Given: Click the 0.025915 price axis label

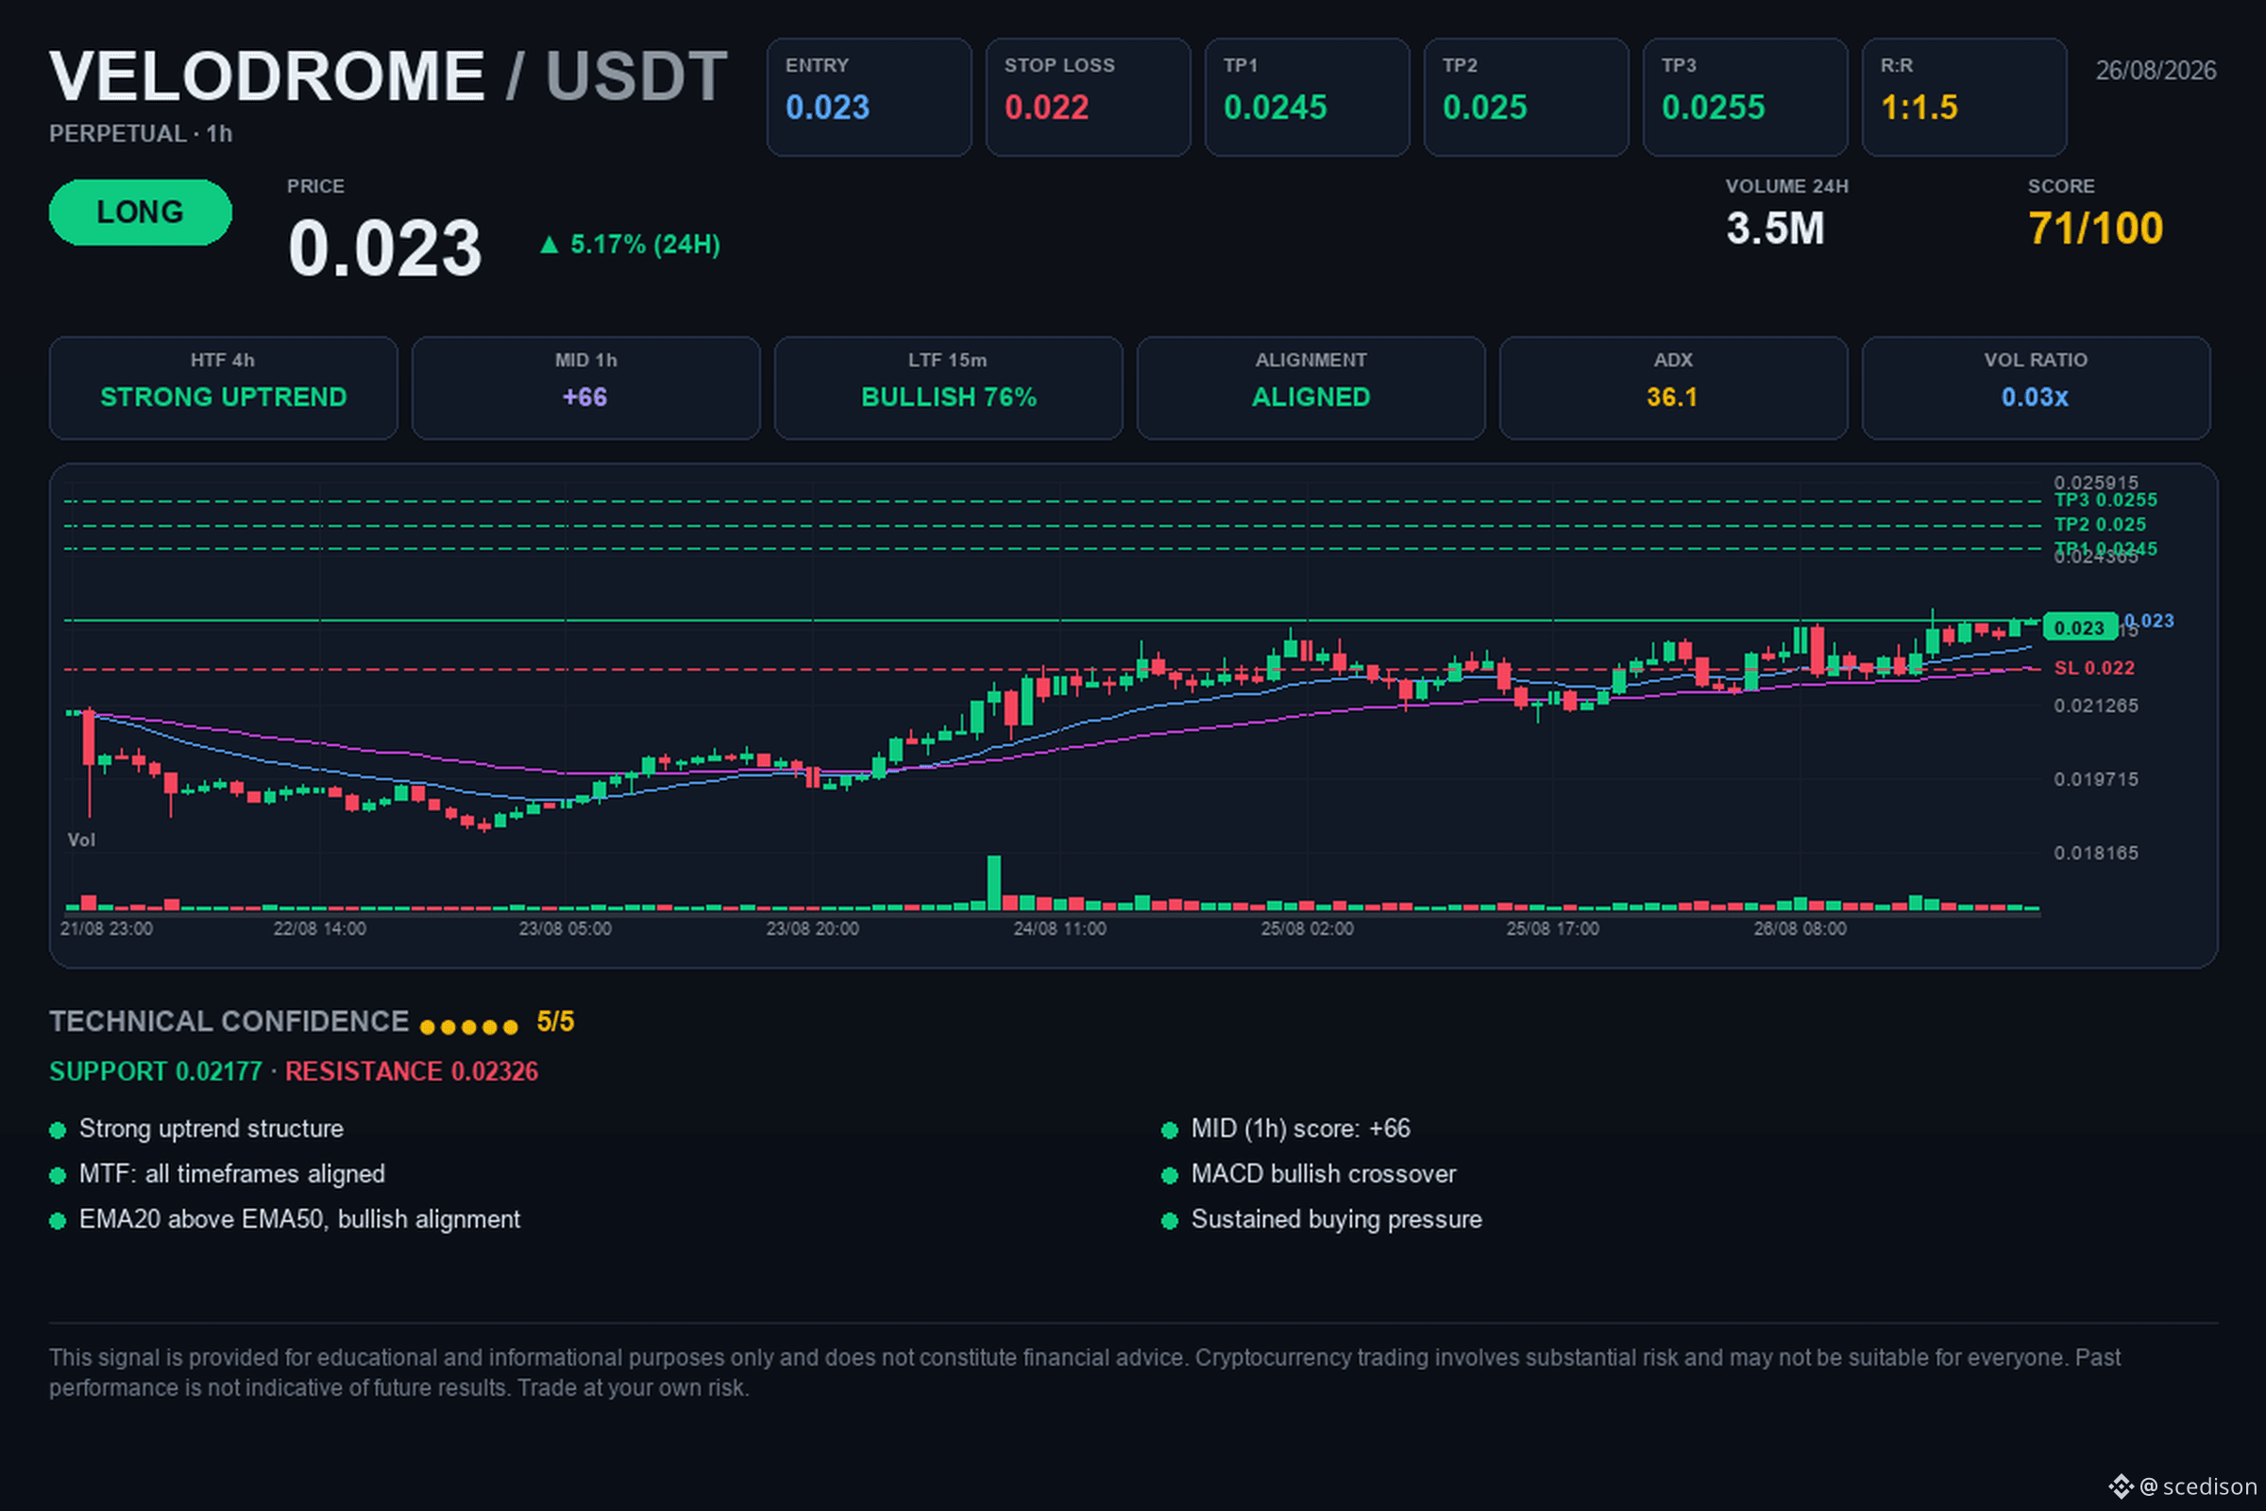Looking at the screenshot, I should (x=2095, y=482).
